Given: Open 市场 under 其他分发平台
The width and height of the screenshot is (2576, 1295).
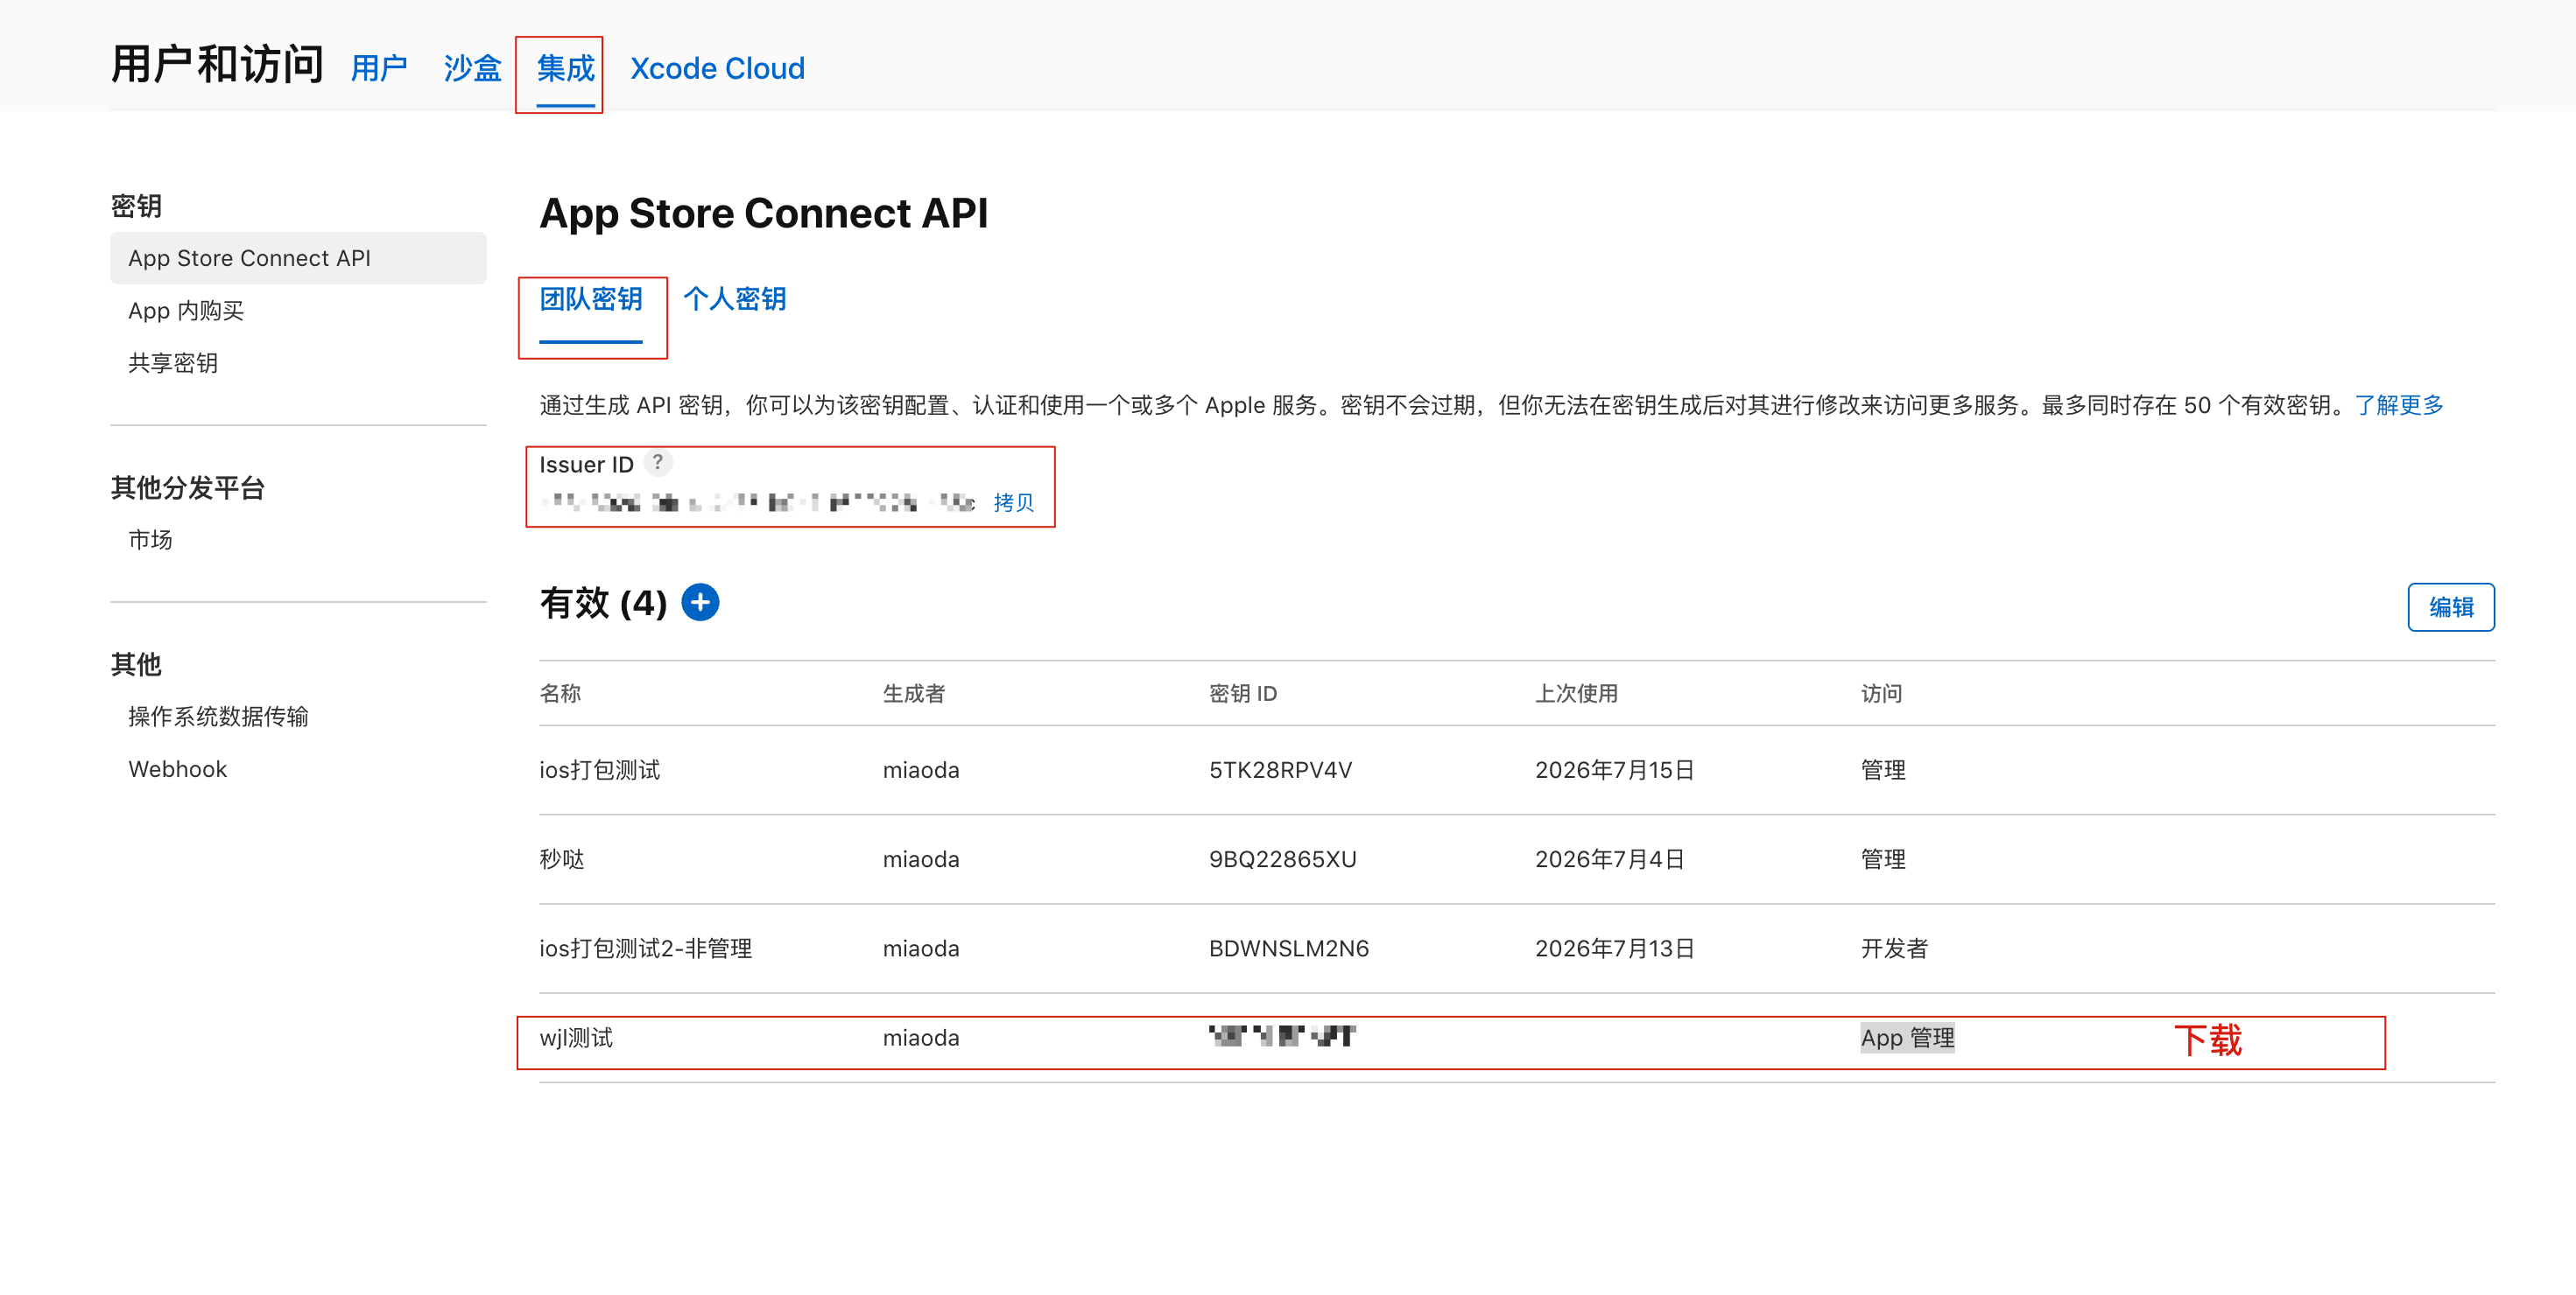Looking at the screenshot, I should (150, 540).
